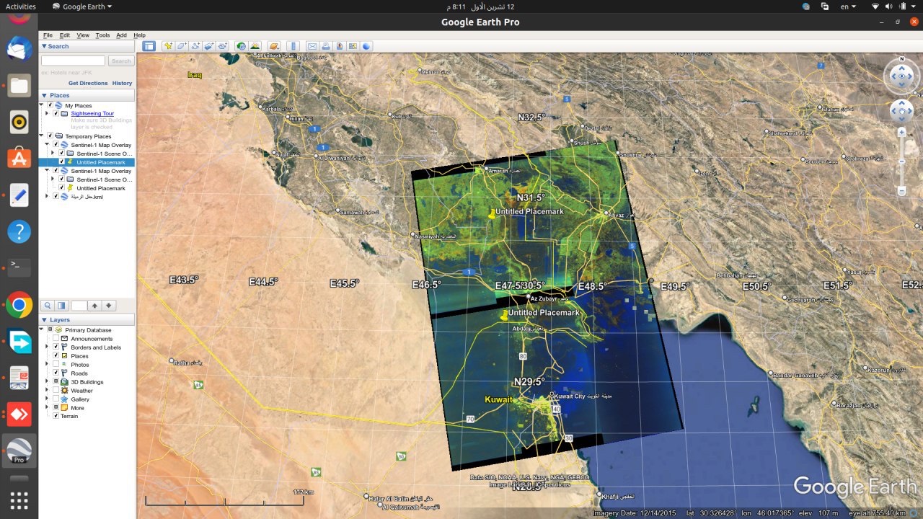
Task: Collapse the Temporary Places tree node
Action: pos(41,136)
